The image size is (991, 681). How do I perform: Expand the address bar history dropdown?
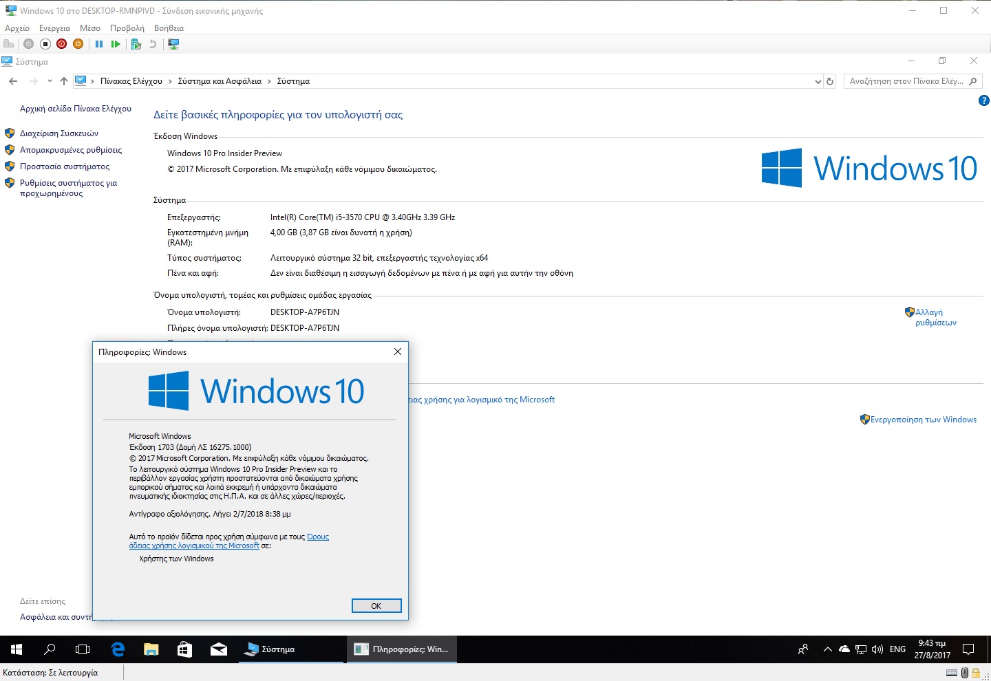click(x=818, y=81)
